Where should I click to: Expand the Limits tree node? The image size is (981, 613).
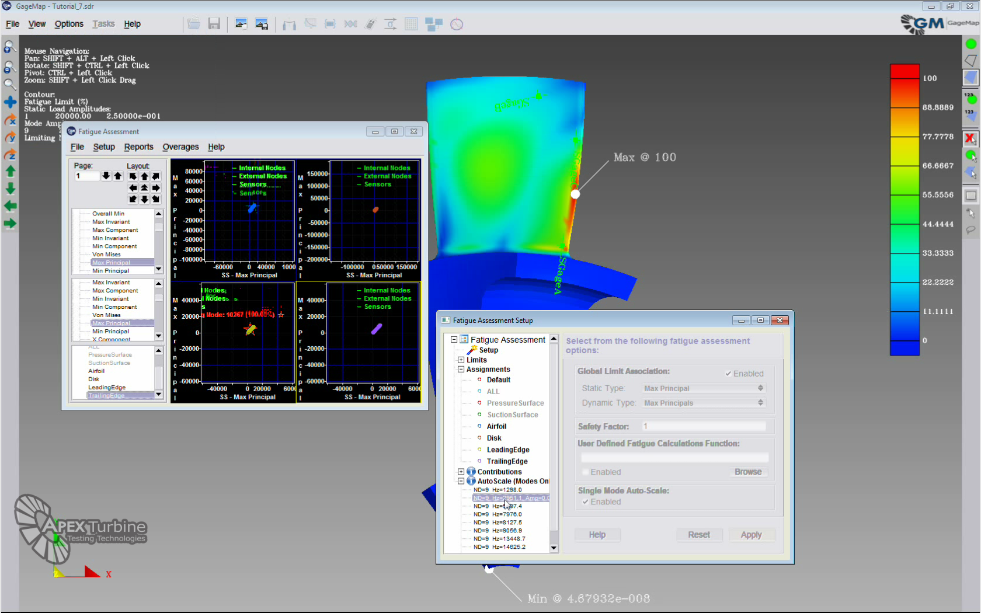(x=461, y=360)
